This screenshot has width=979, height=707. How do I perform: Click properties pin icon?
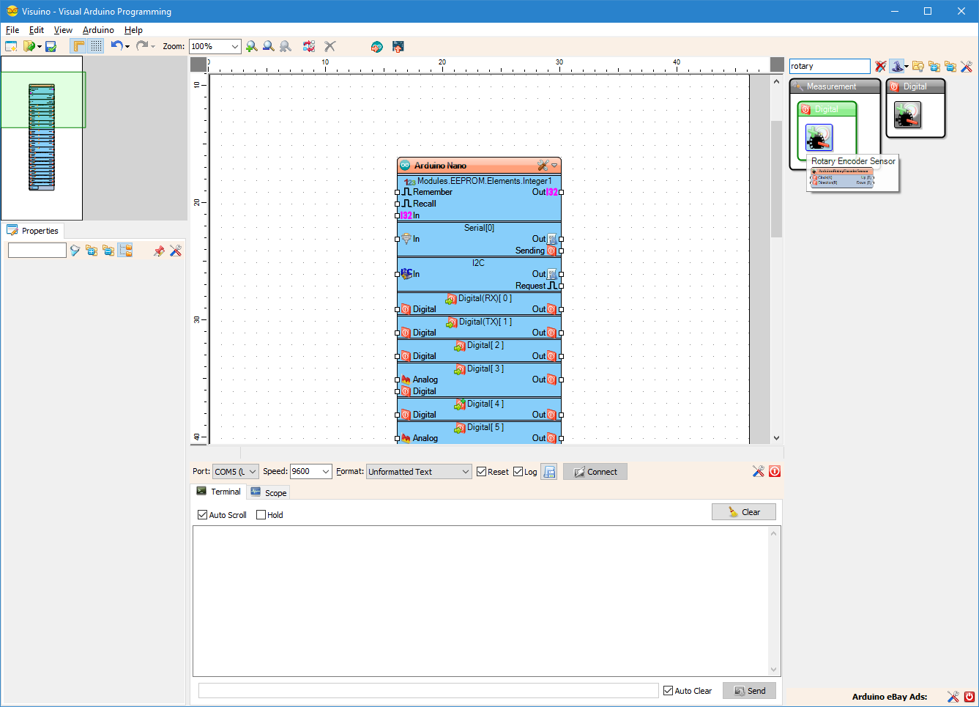(x=159, y=251)
